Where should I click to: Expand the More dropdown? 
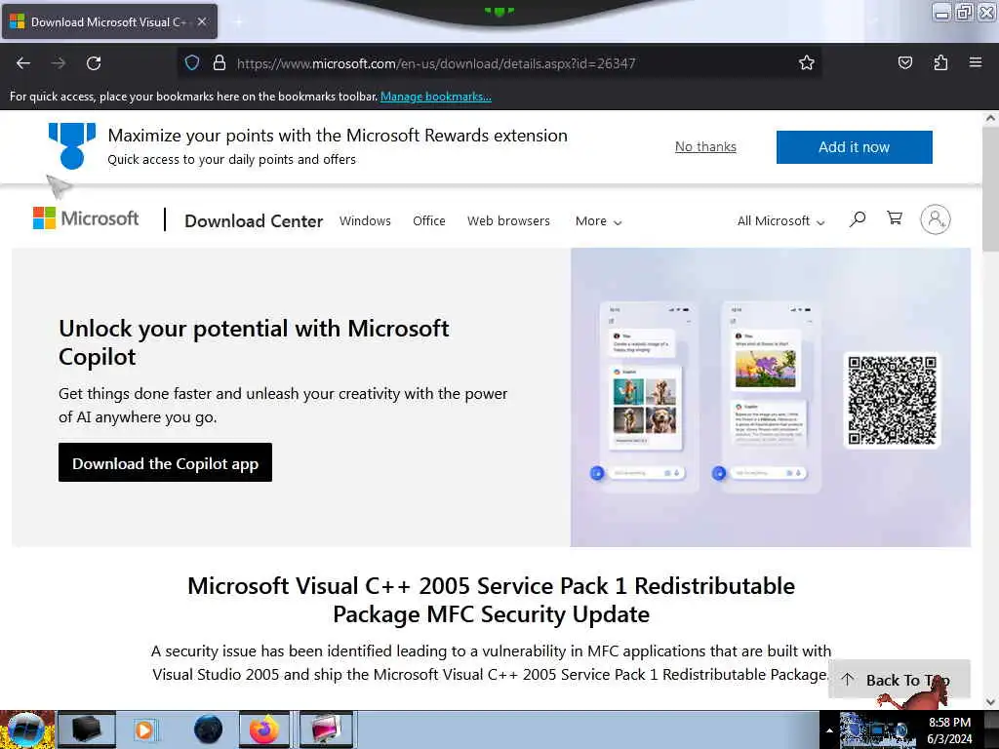click(598, 221)
